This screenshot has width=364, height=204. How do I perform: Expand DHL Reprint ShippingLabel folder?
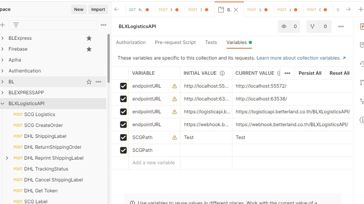pyautogui.click(x=7, y=158)
